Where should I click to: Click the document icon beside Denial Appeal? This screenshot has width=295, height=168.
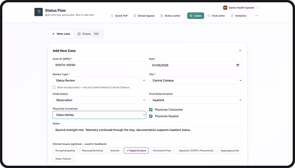coord(135,16)
